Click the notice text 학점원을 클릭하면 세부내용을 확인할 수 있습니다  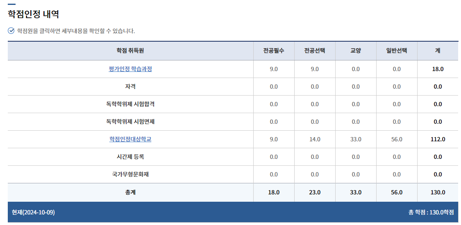pos(76,31)
